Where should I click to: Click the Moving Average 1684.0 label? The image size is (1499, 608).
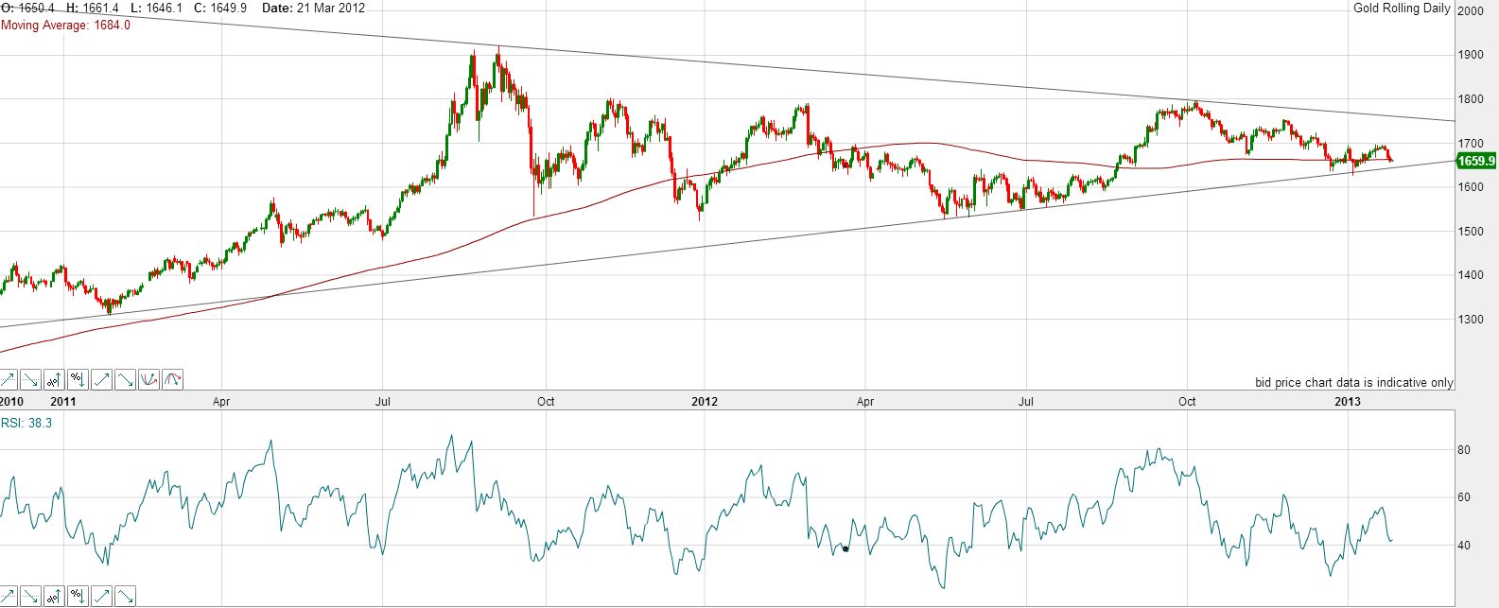coord(65,26)
